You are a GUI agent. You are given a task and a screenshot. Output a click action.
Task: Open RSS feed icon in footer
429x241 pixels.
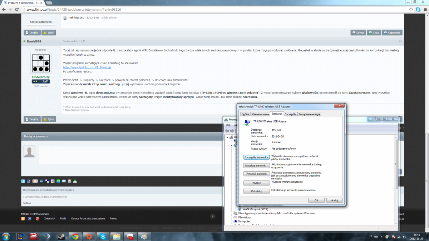click(23, 218)
